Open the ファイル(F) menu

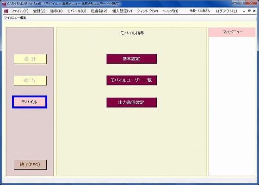(x=19, y=11)
